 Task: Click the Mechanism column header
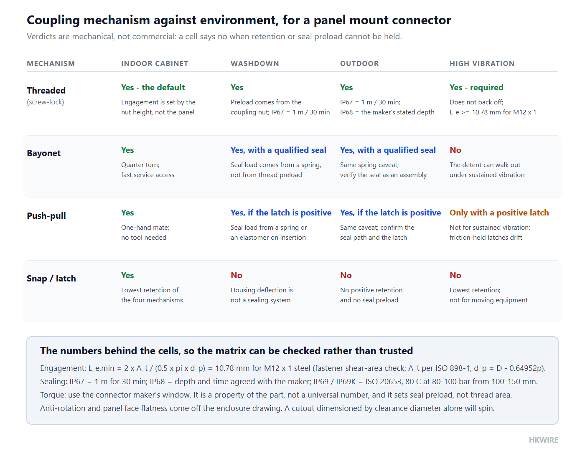click(51, 63)
